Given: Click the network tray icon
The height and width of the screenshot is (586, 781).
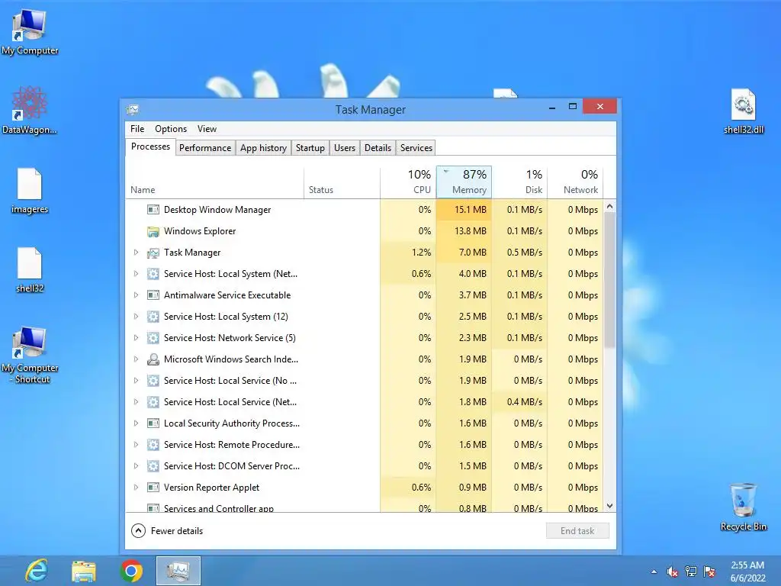Looking at the screenshot, I should [x=691, y=572].
